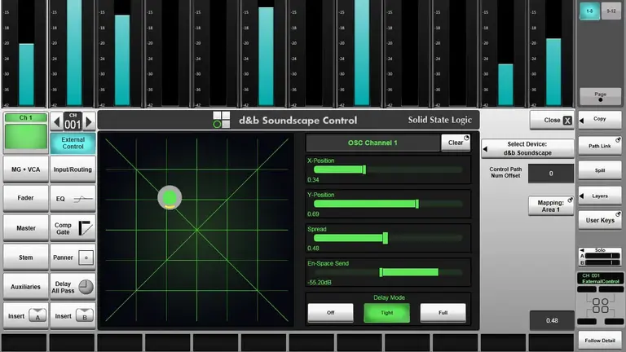Open the Comp Gate dynamics section

pyautogui.click(x=73, y=228)
